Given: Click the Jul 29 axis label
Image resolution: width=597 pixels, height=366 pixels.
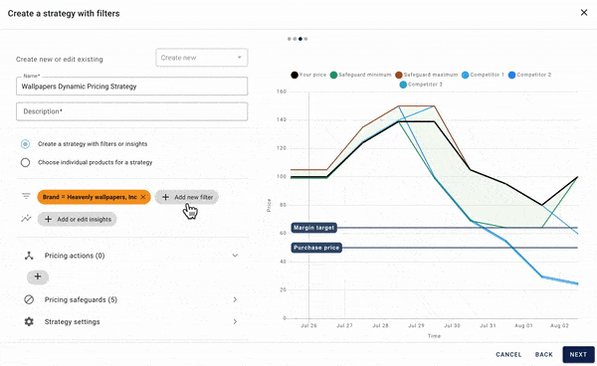Looking at the screenshot, I should (416, 325).
